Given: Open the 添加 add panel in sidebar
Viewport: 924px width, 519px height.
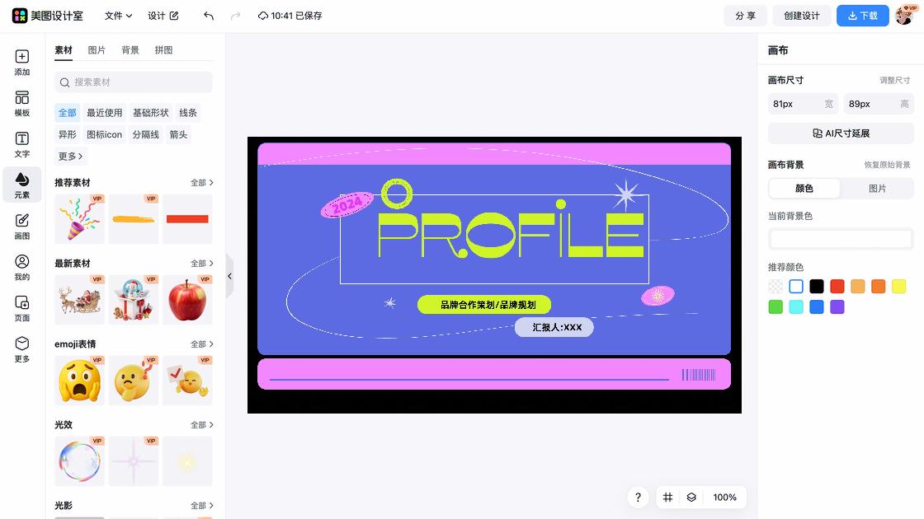Looking at the screenshot, I should point(21,62).
